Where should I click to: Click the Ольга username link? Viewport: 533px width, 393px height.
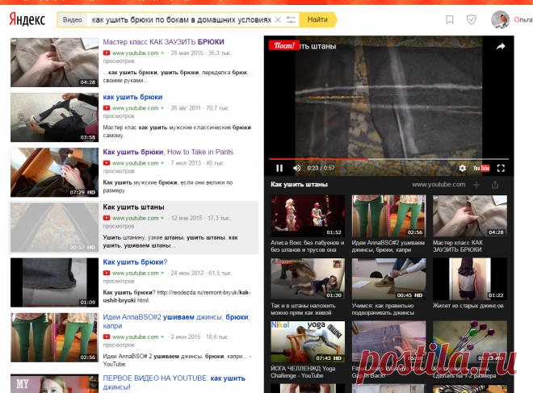[x=523, y=19]
